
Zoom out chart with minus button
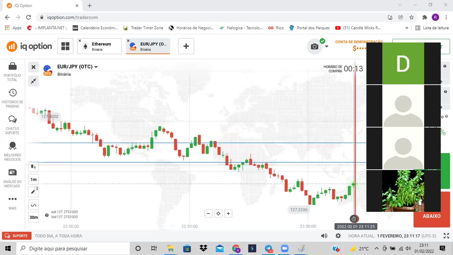208,213
